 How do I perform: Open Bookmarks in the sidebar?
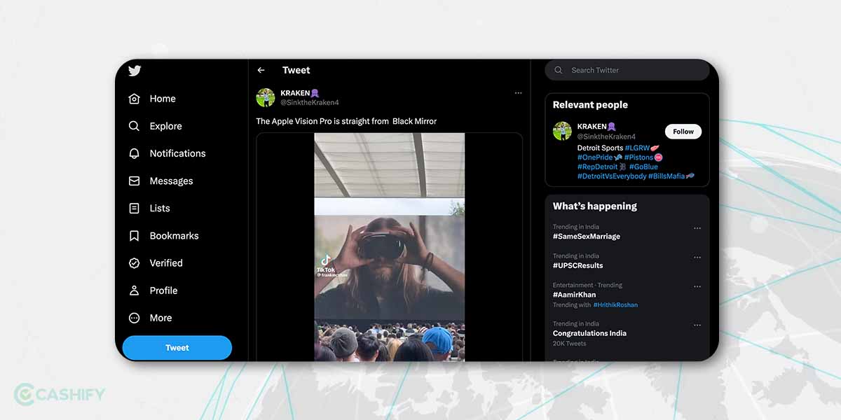pyautogui.click(x=174, y=236)
